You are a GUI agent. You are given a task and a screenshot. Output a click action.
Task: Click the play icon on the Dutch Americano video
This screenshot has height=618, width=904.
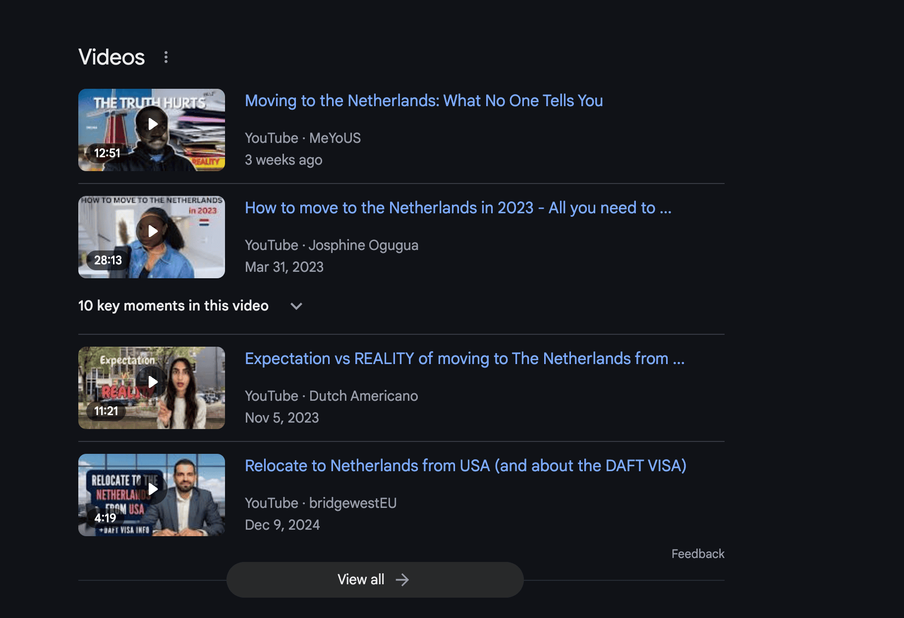tap(153, 382)
